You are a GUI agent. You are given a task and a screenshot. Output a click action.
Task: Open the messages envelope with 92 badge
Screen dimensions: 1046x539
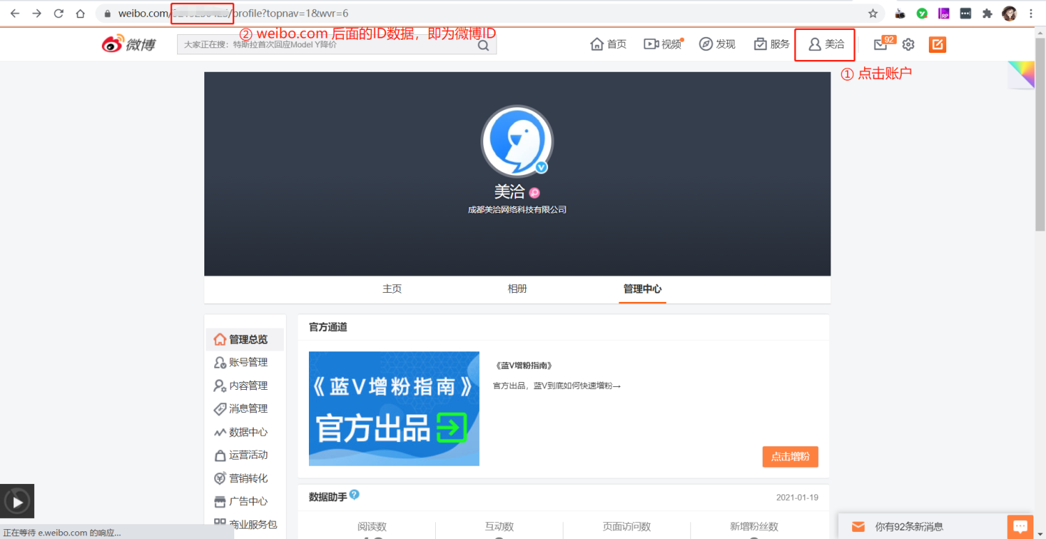coord(881,44)
